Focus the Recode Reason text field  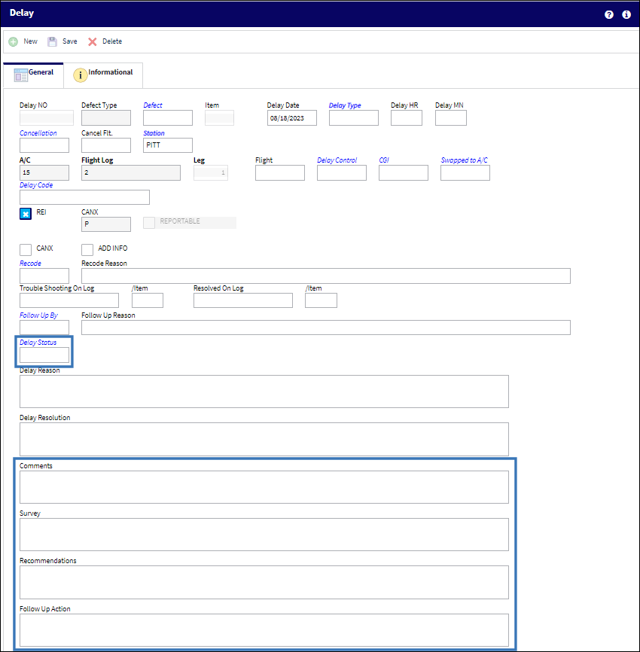[x=326, y=276]
